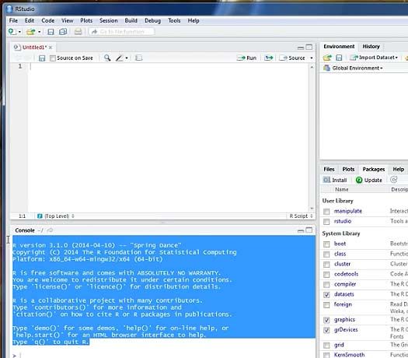Click the Open File folder icon in main toolbar
The width and height of the screenshot is (408, 358).
coord(31,32)
